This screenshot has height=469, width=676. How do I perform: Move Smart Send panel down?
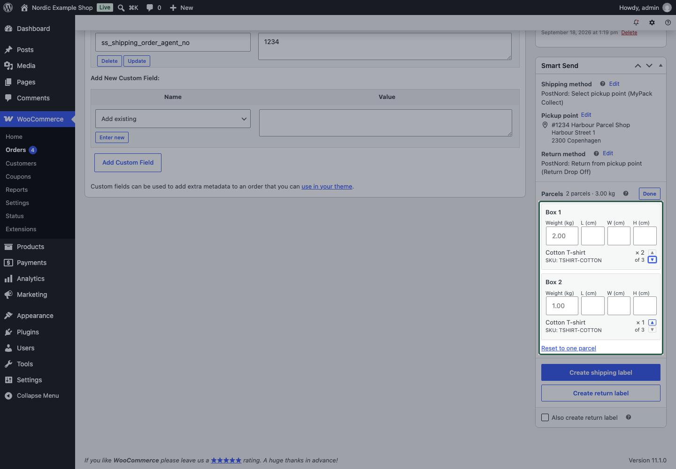[x=649, y=66]
